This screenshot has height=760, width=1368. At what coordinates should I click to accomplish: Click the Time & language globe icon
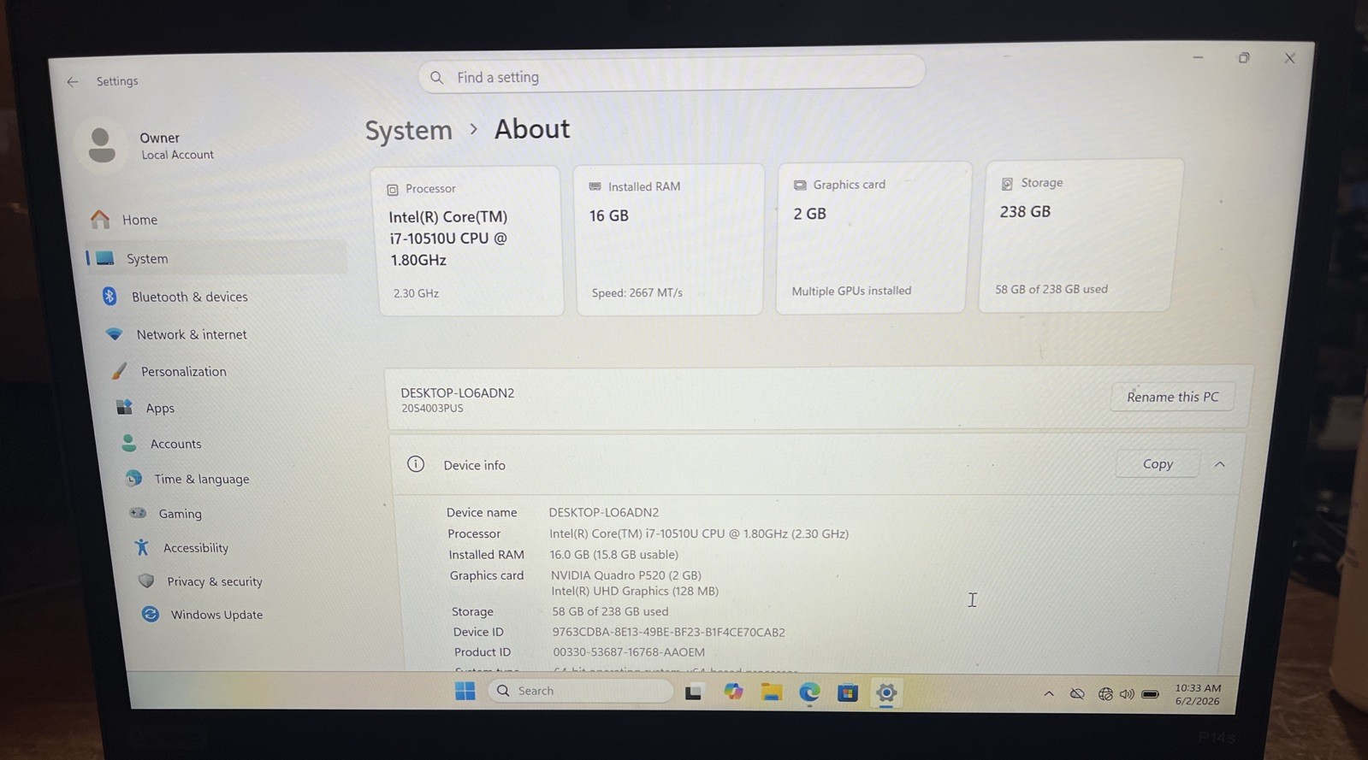click(x=133, y=479)
